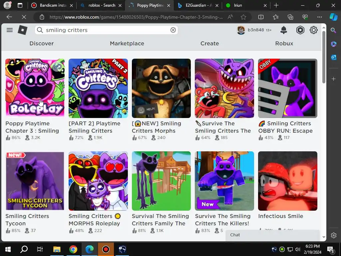Open File Explorer from taskbar
The image size is (341, 256).
pyautogui.click(x=57, y=249)
